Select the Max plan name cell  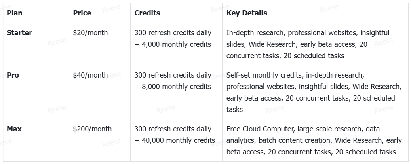pyautogui.click(x=14, y=129)
